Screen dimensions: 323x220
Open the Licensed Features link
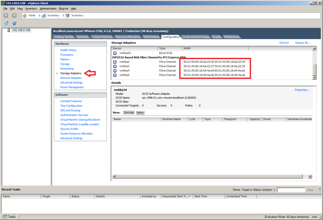tap(71, 101)
